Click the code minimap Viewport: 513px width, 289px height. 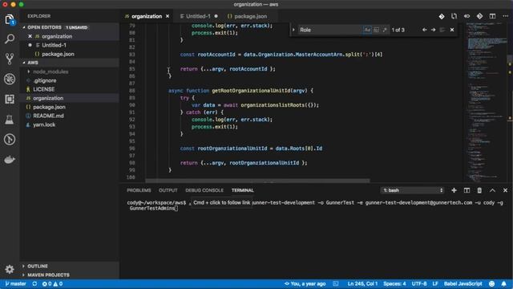(x=487, y=102)
